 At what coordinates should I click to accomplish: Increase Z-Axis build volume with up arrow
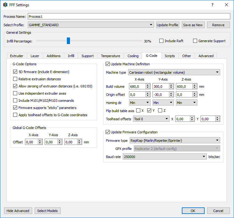tap(195, 85)
